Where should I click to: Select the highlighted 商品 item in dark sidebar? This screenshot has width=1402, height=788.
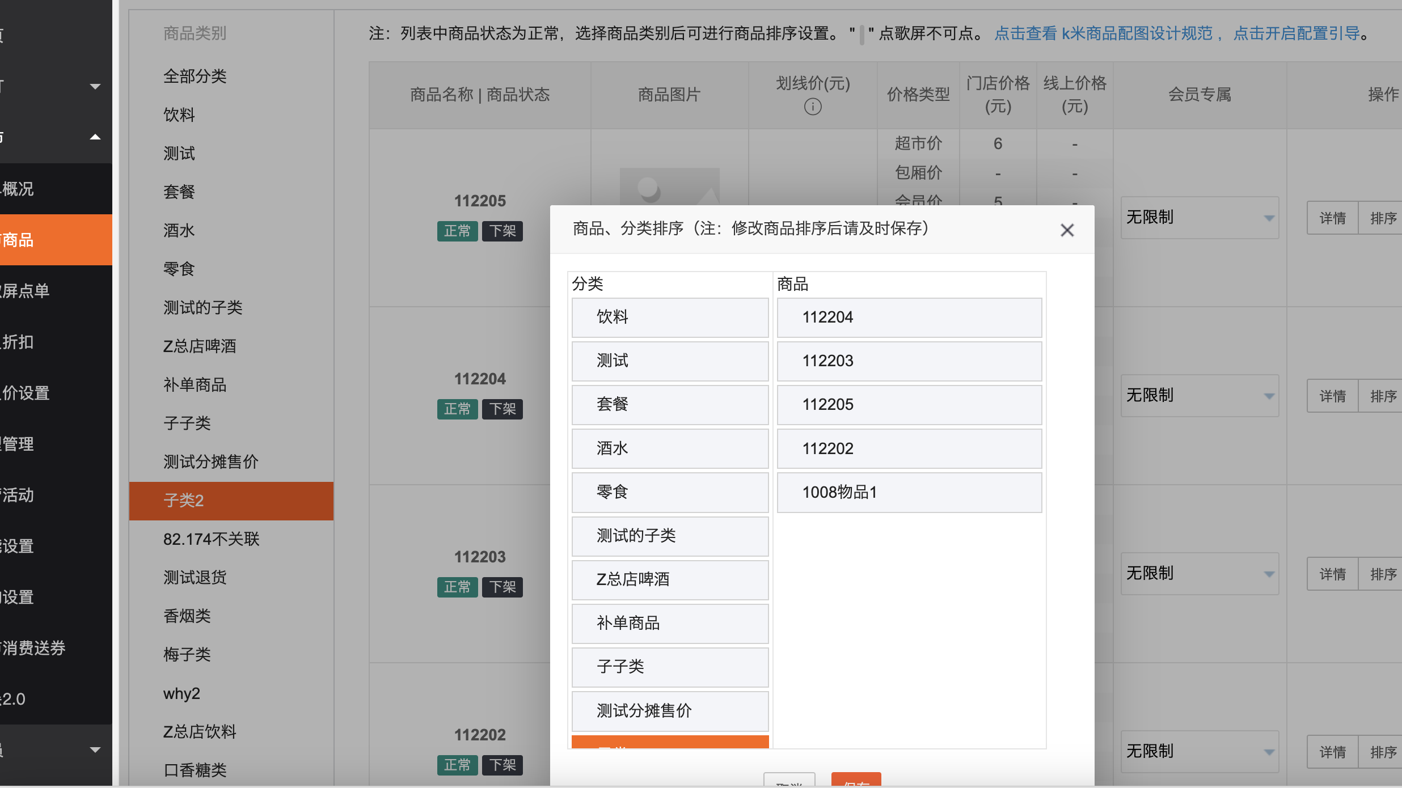click(56, 240)
